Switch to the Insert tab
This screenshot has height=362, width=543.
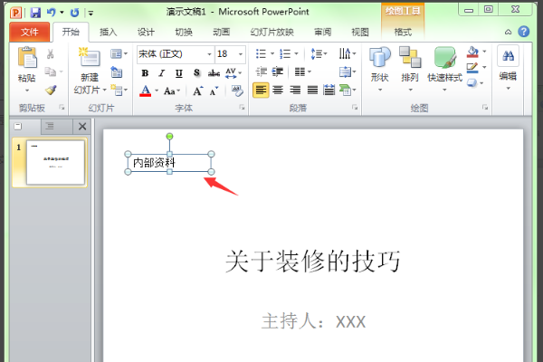click(x=108, y=33)
